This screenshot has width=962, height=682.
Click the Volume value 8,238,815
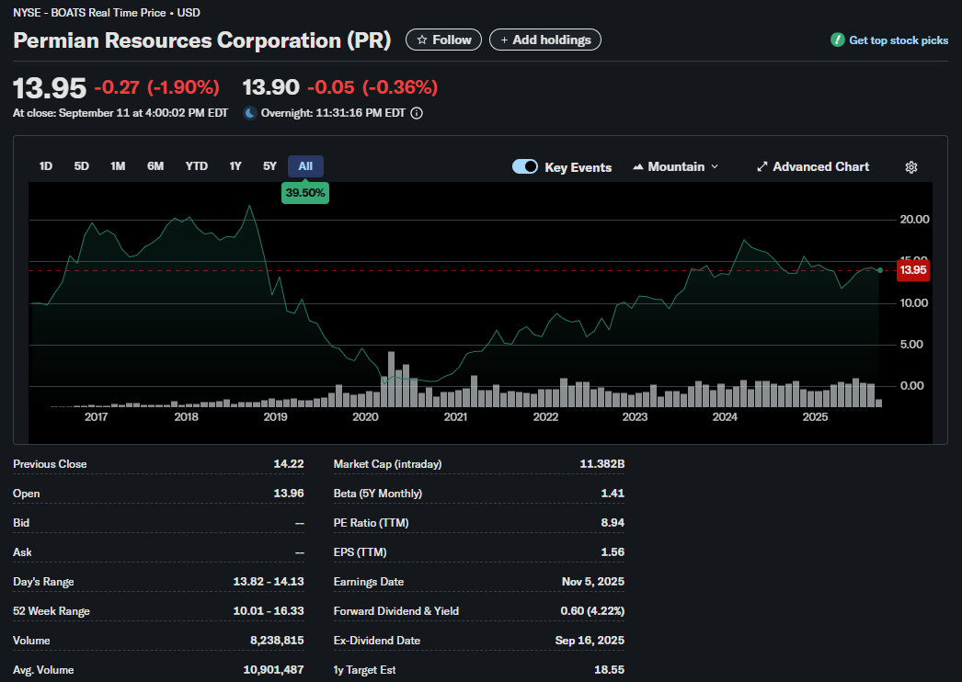pyautogui.click(x=277, y=641)
